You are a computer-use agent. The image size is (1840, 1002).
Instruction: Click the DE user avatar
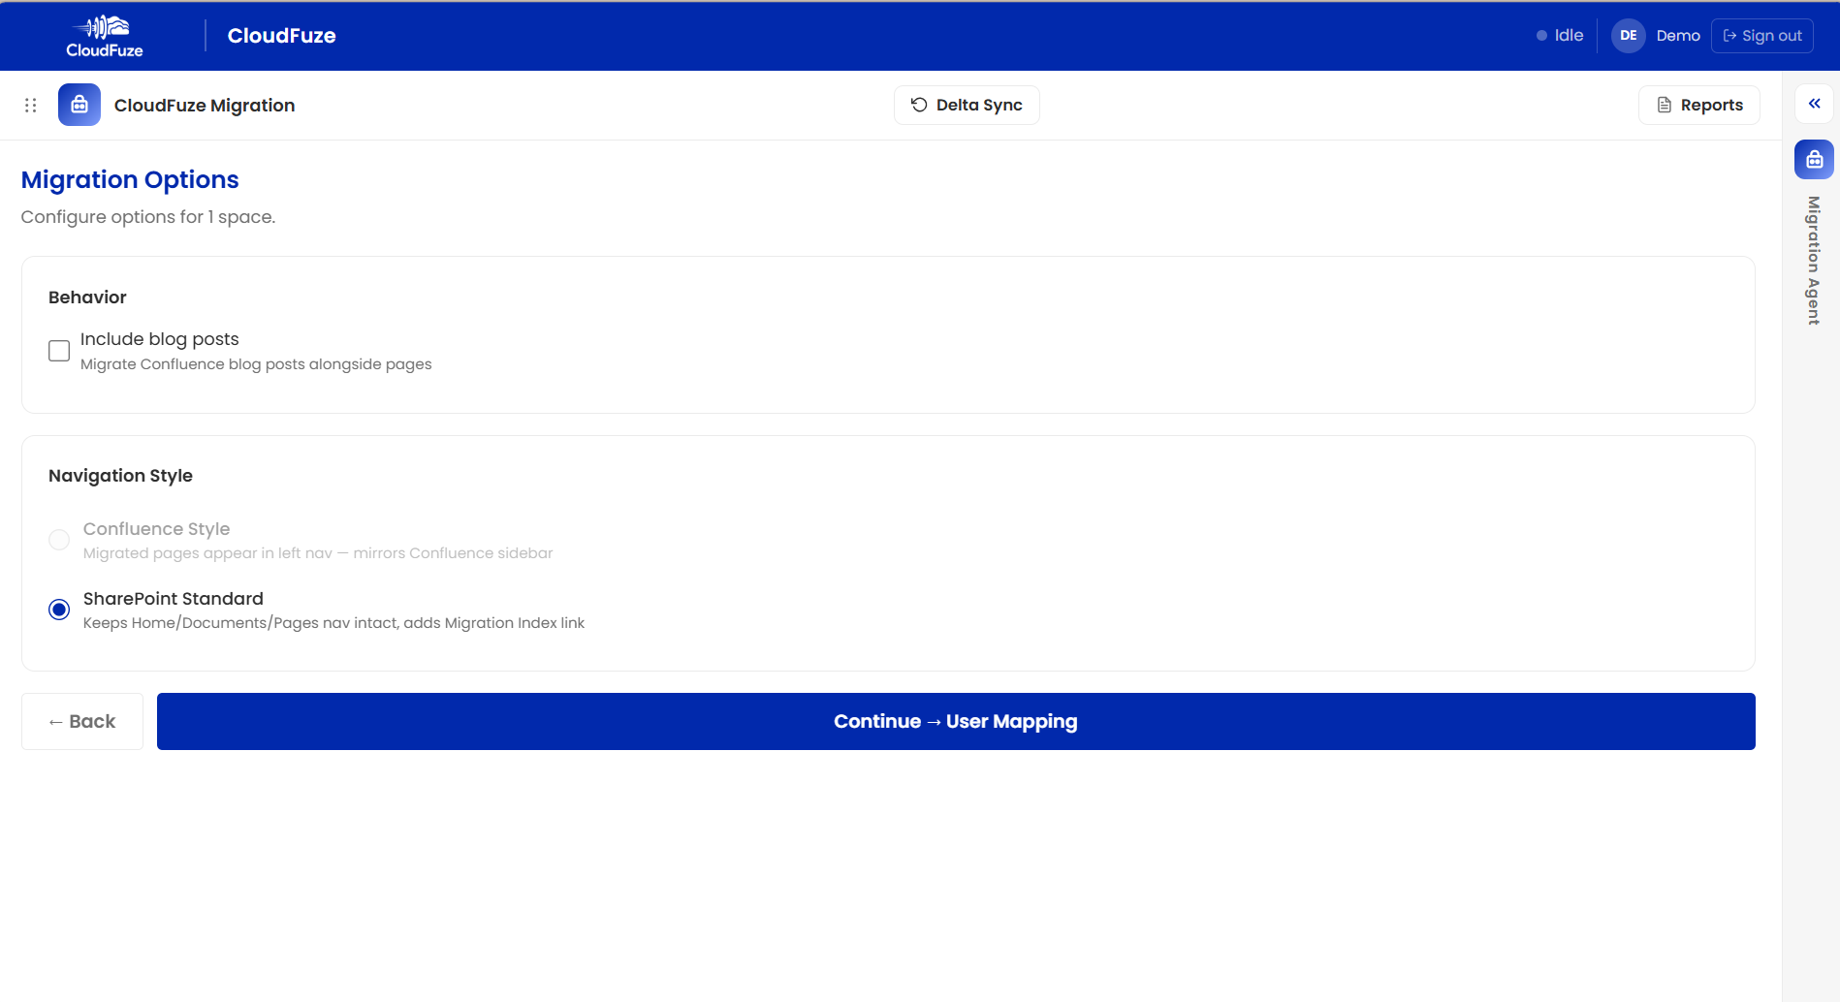click(x=1629, y=36)
